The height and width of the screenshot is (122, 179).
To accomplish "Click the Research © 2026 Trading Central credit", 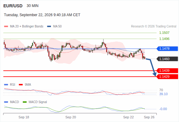I will tap(154, 27).
